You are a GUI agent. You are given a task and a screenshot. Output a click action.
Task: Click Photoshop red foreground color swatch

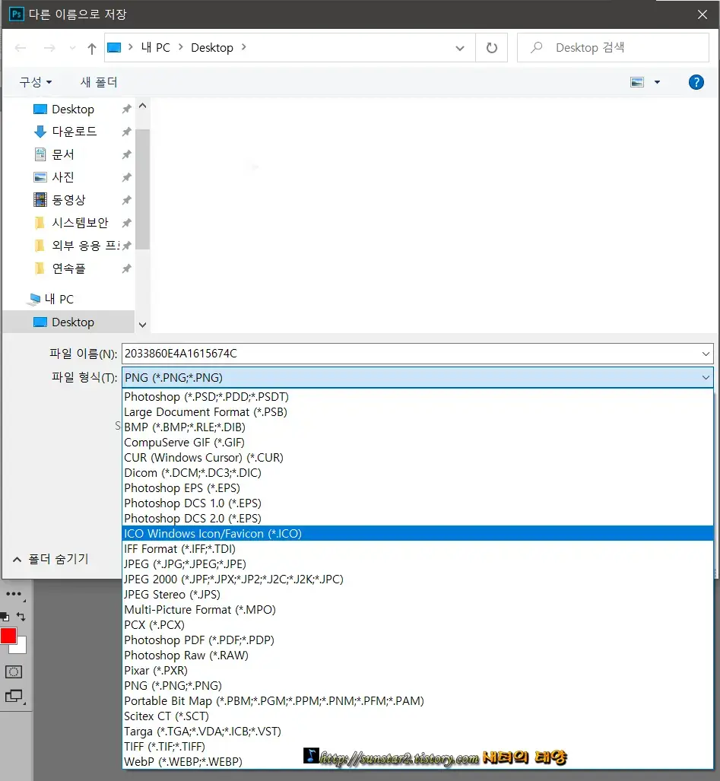[8, 636]
